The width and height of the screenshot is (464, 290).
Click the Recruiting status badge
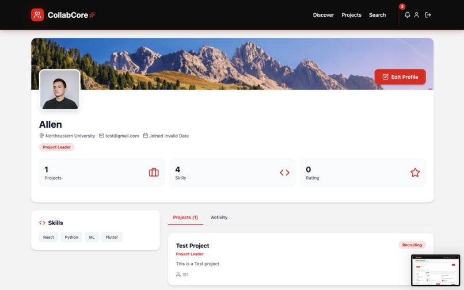(412, 245)
